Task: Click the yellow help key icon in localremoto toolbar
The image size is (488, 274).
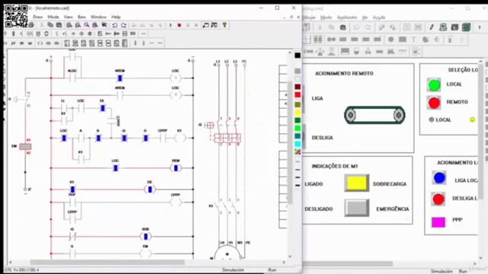Action: (x=224, y=25)
